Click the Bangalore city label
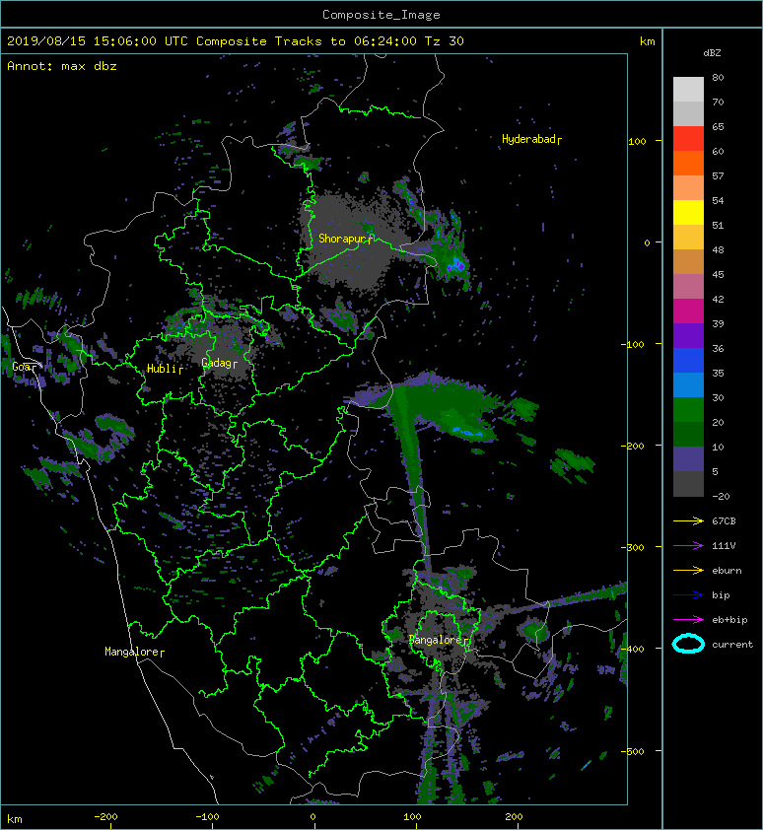Viewport: 763px width, 830px height. click(x=439, y=640)
